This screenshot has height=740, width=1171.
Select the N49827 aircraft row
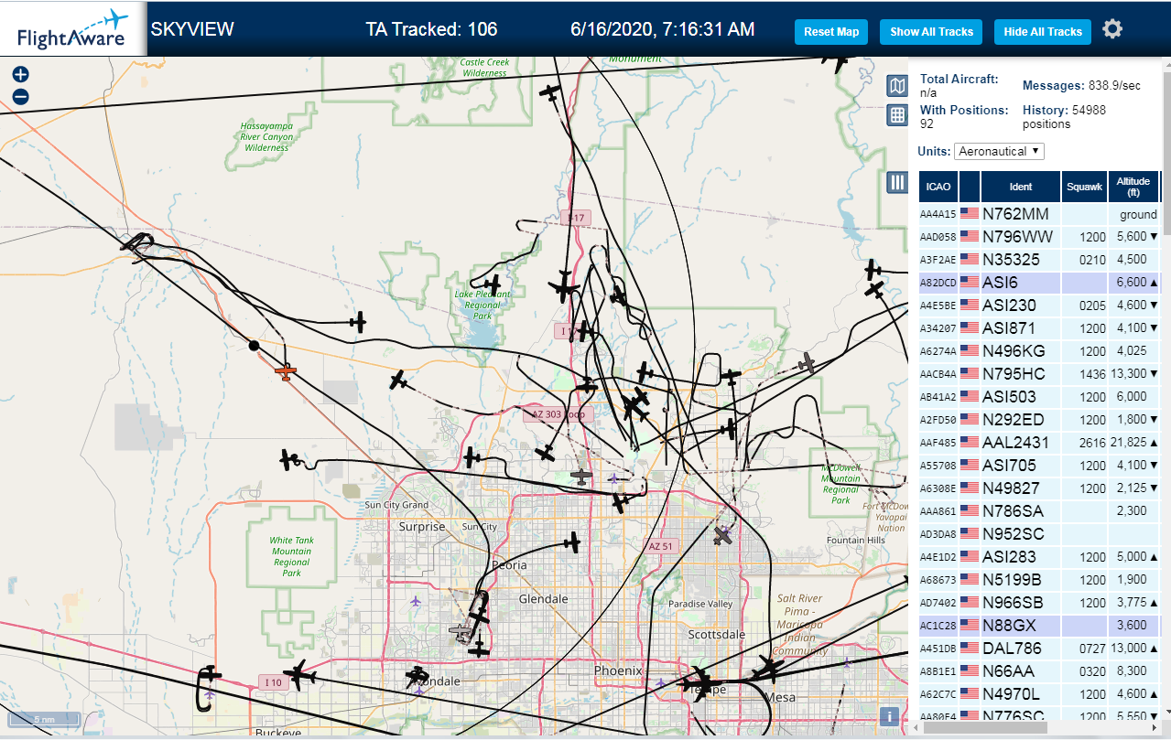[1040, 488]
